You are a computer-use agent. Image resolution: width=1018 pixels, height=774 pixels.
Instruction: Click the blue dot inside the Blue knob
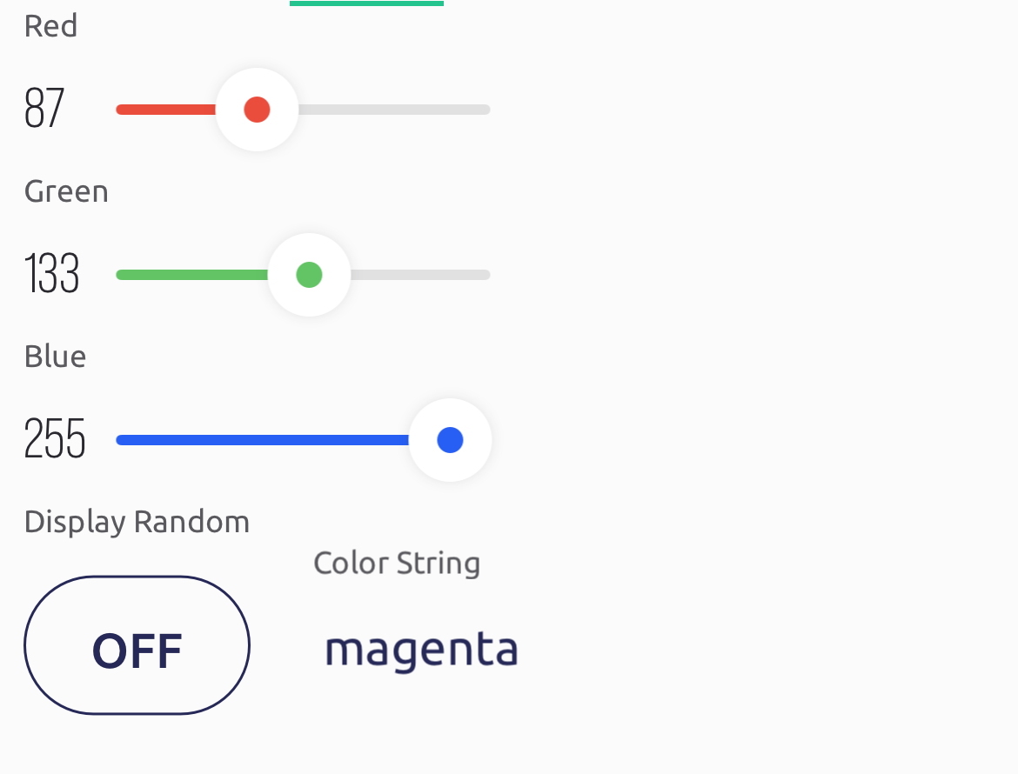[x=450, y=440]
